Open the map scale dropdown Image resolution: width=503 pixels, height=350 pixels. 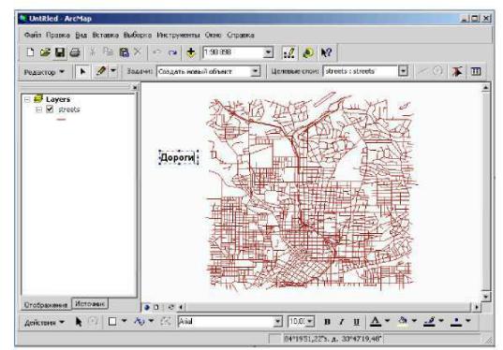click(x=268, y=52)
